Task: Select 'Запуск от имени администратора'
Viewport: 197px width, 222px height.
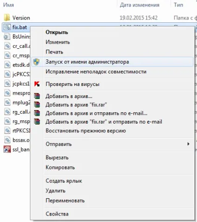Action: [x=112, y=62]
